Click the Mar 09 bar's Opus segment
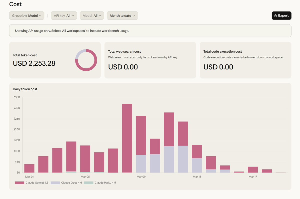 [x=141, y=164]
